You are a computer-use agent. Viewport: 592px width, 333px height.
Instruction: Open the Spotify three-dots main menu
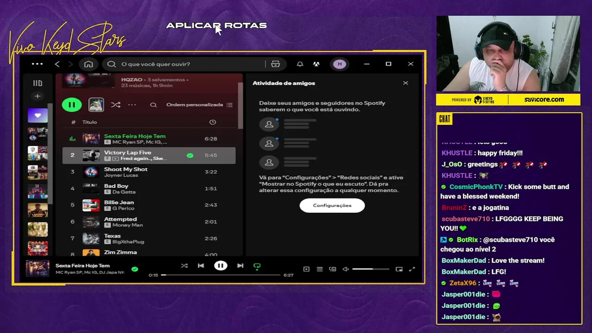(37, 64)
